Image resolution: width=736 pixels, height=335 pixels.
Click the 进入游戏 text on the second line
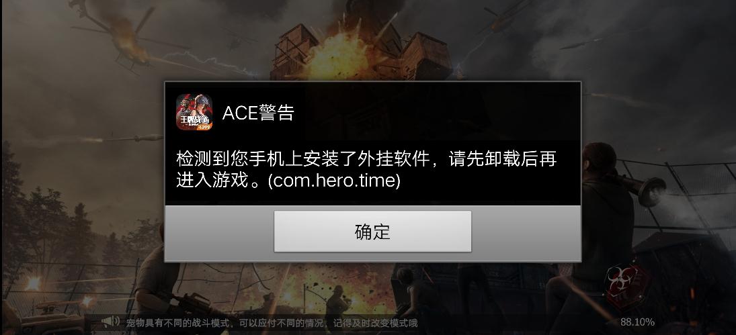212,181
